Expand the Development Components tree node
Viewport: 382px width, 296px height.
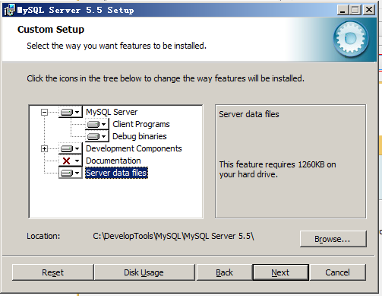tap(44, 148)
